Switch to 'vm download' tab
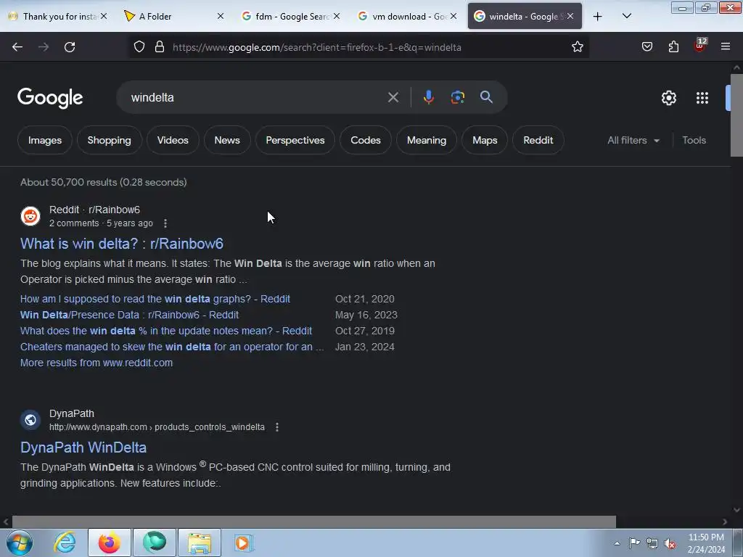743x557 pixels. pos(407,17)
